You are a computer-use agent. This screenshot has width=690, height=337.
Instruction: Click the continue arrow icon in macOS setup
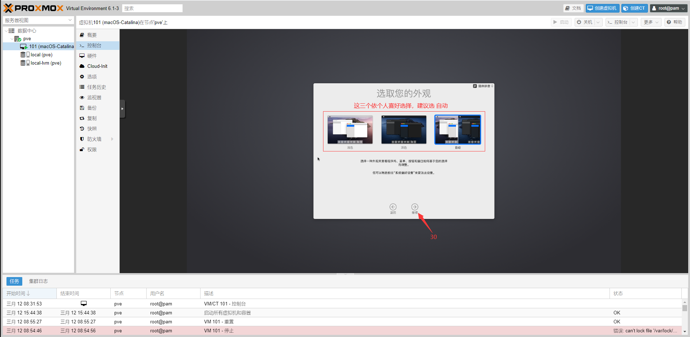[x=415, y=207]
